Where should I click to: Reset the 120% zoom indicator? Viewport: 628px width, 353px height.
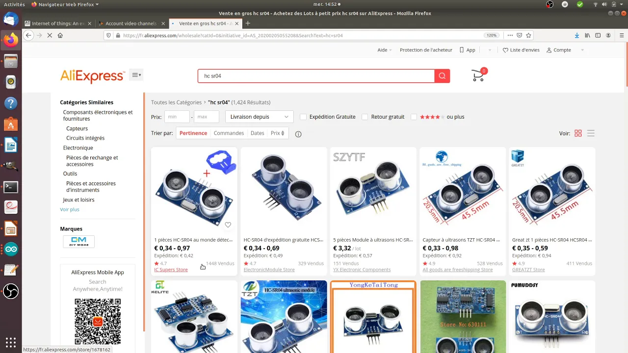tap(492, 35)
